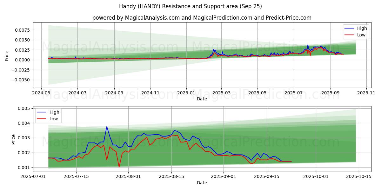Image resolution: width=381 pixels, height=190 pixels.
Task: Click the top chart y-axis value '−0.0025'
Action: pyautogui.click(x=21, y=70)
